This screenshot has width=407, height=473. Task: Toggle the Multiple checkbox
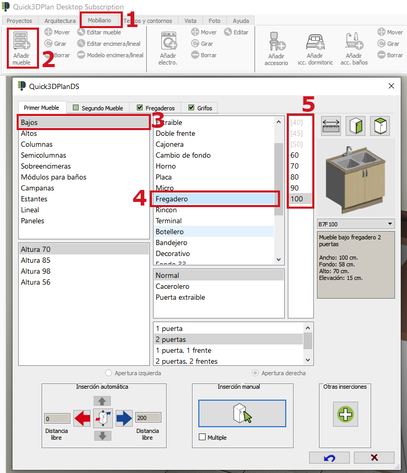pos(202,438)
